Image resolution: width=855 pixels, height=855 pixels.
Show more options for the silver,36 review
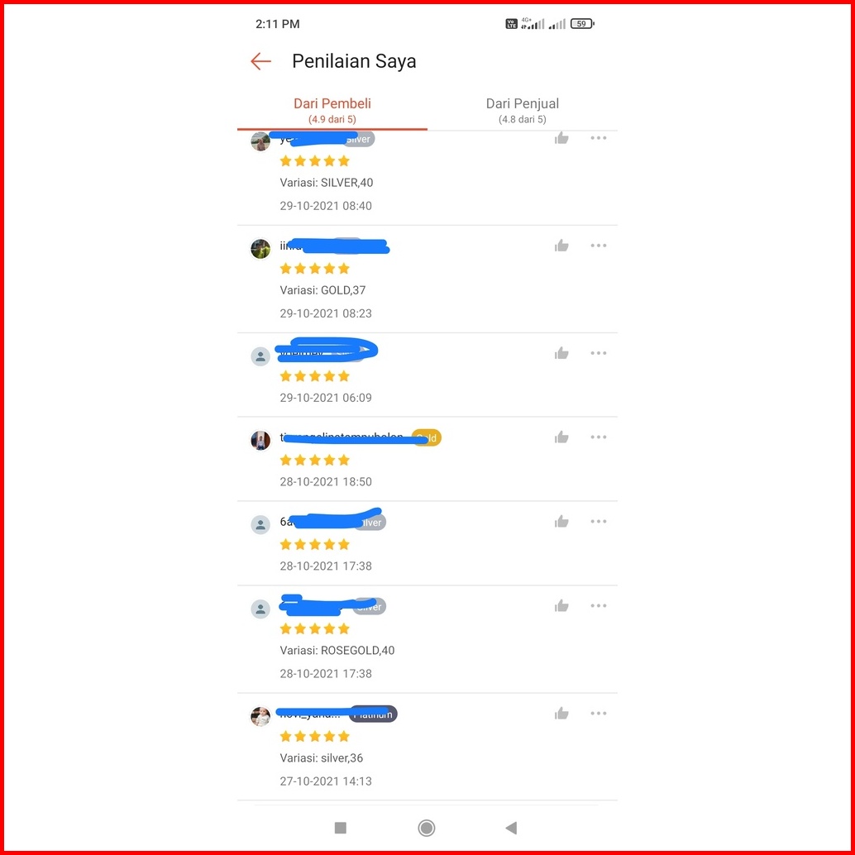(x=599, y=714)
